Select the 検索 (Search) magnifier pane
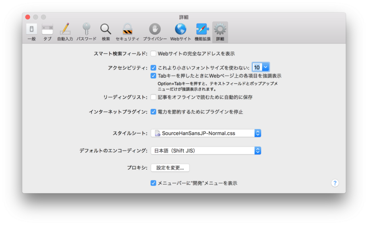 click(106, 32)
